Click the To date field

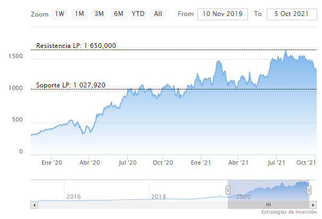click(x=292, y=14)
